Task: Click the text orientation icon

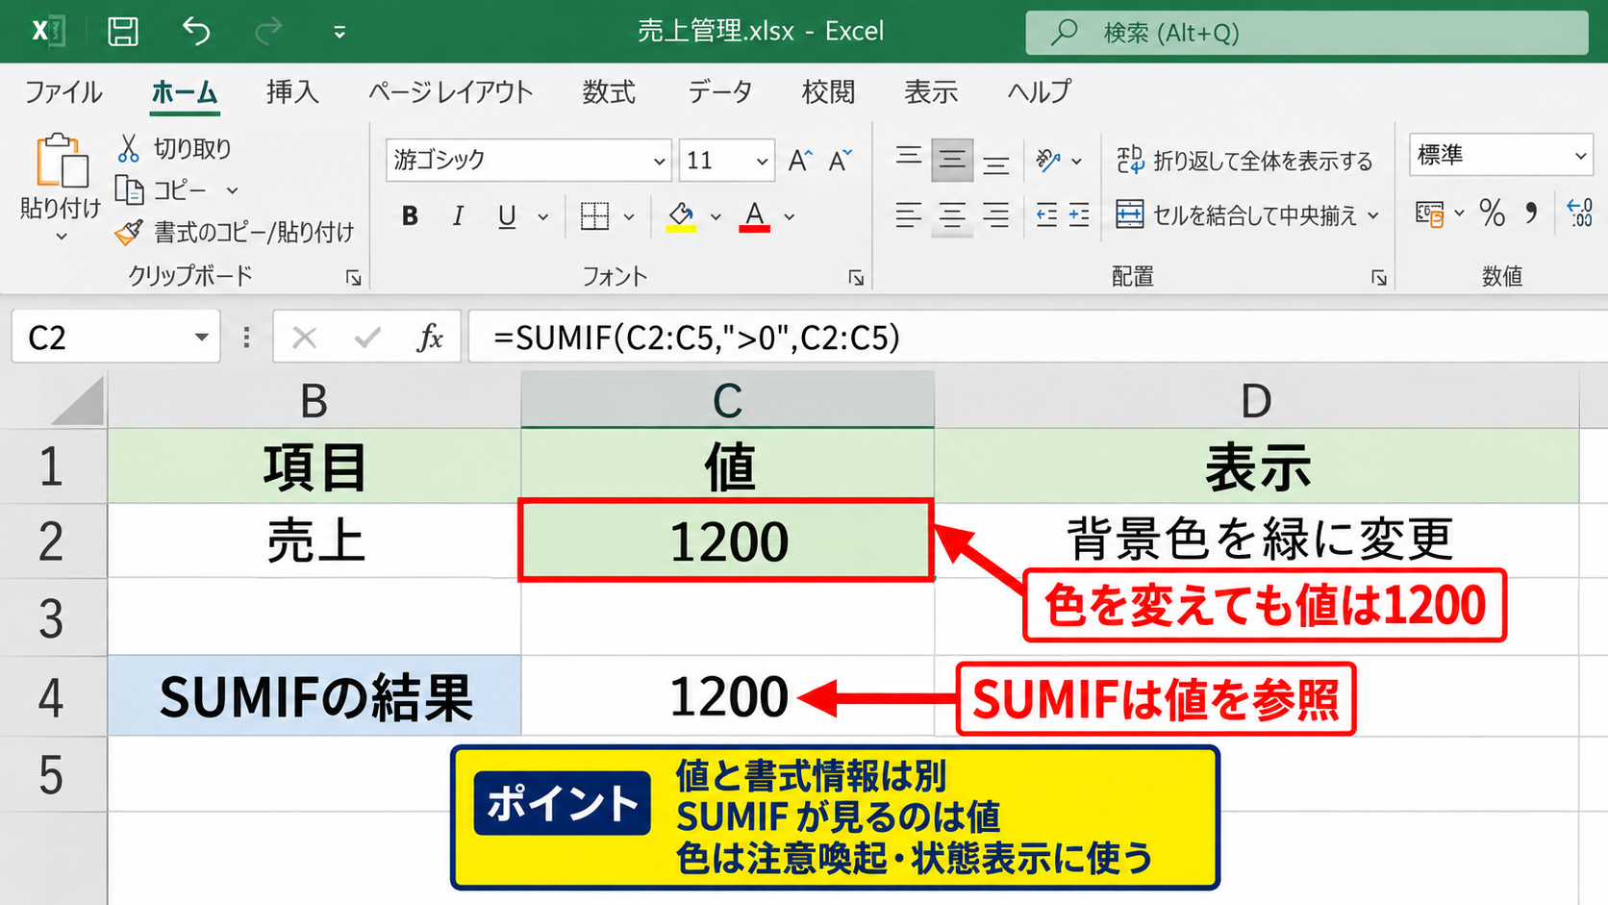Action: pyautogui.click(x=1049, y=160)
